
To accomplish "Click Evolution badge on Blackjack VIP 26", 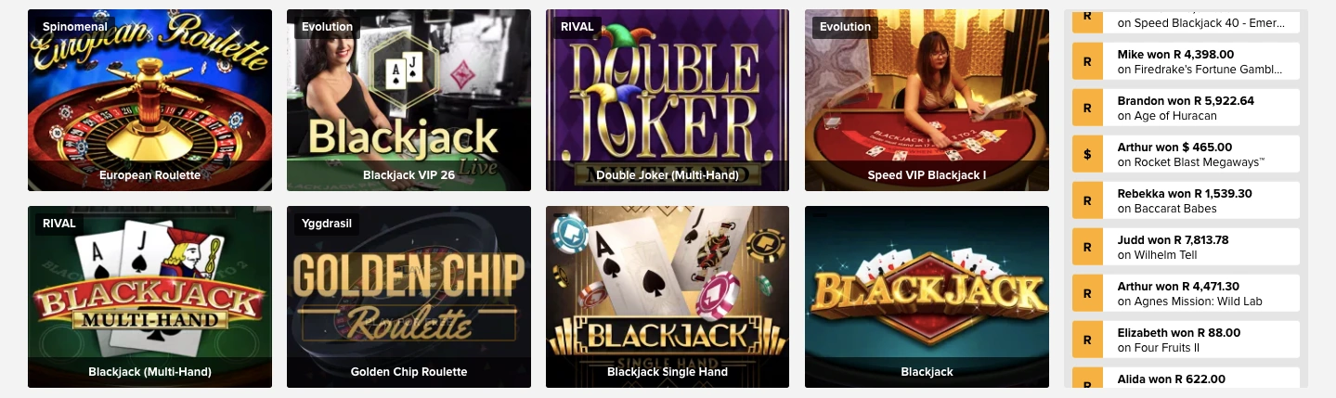I will [x=327, y=27].
